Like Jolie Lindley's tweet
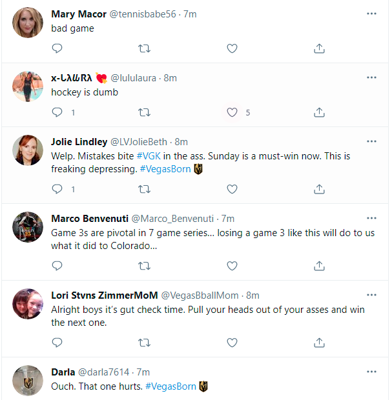 [x=232, y=189]
